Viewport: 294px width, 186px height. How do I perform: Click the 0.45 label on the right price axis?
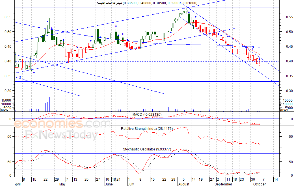tap(289, 46)
